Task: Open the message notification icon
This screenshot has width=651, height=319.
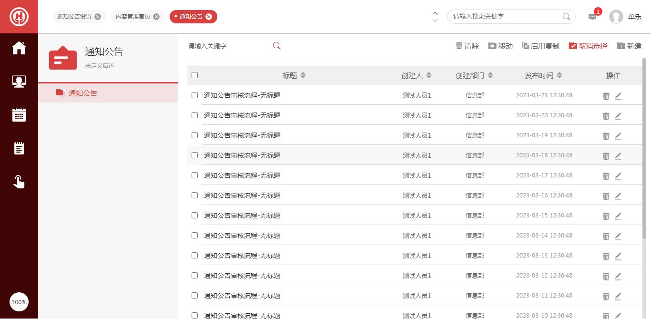Action: pos(592,17)
